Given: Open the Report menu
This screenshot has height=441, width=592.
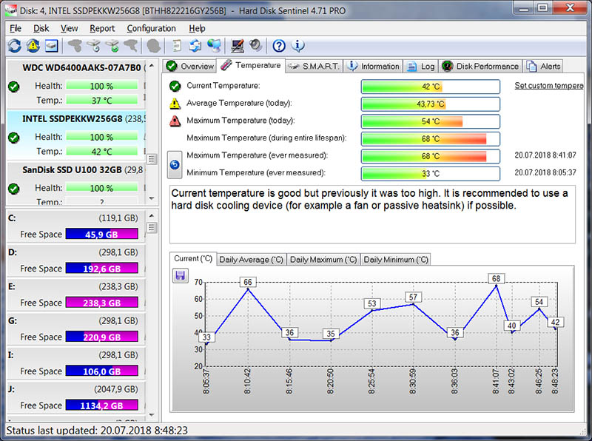Looking at the screenshot, I should (102, 28).
